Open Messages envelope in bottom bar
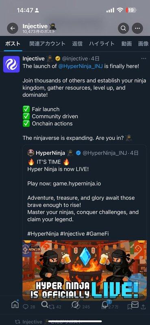This screenshot has height=325, width=150. (x=135, y=304)
